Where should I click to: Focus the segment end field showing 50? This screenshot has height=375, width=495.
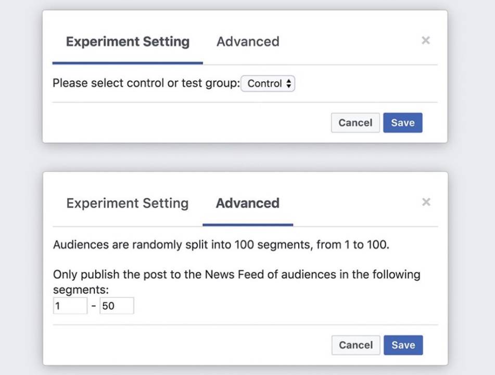coord(117,306)
